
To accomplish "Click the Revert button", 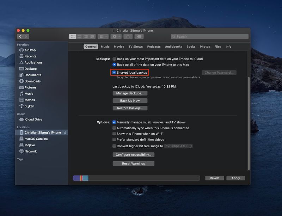I will coord(215,178).
